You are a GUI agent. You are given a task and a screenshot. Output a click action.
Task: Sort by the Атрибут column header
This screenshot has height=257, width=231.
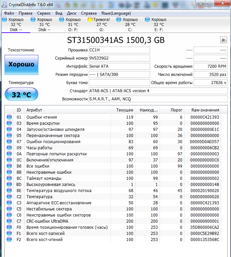pyautogui.click(x=67, y=110)
